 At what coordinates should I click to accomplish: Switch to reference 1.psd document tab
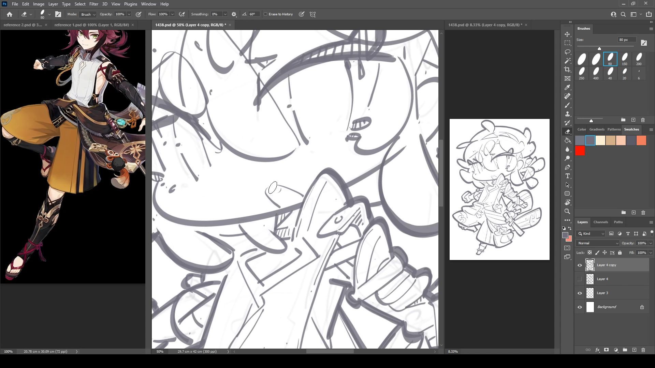pos(91,25)
